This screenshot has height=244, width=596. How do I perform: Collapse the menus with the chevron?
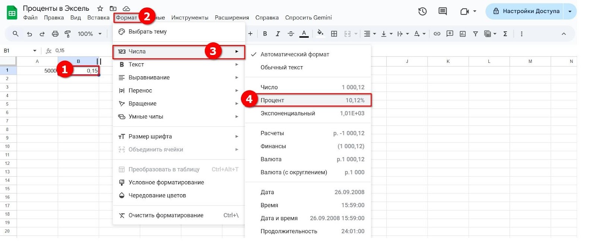[564, 34]
